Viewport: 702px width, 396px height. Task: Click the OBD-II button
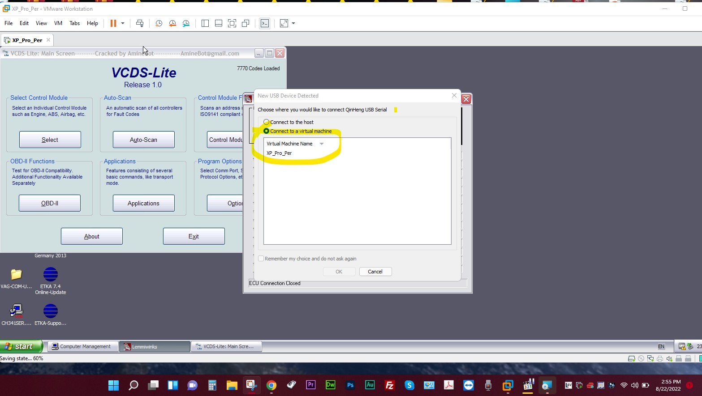click(x=50, y=203)
